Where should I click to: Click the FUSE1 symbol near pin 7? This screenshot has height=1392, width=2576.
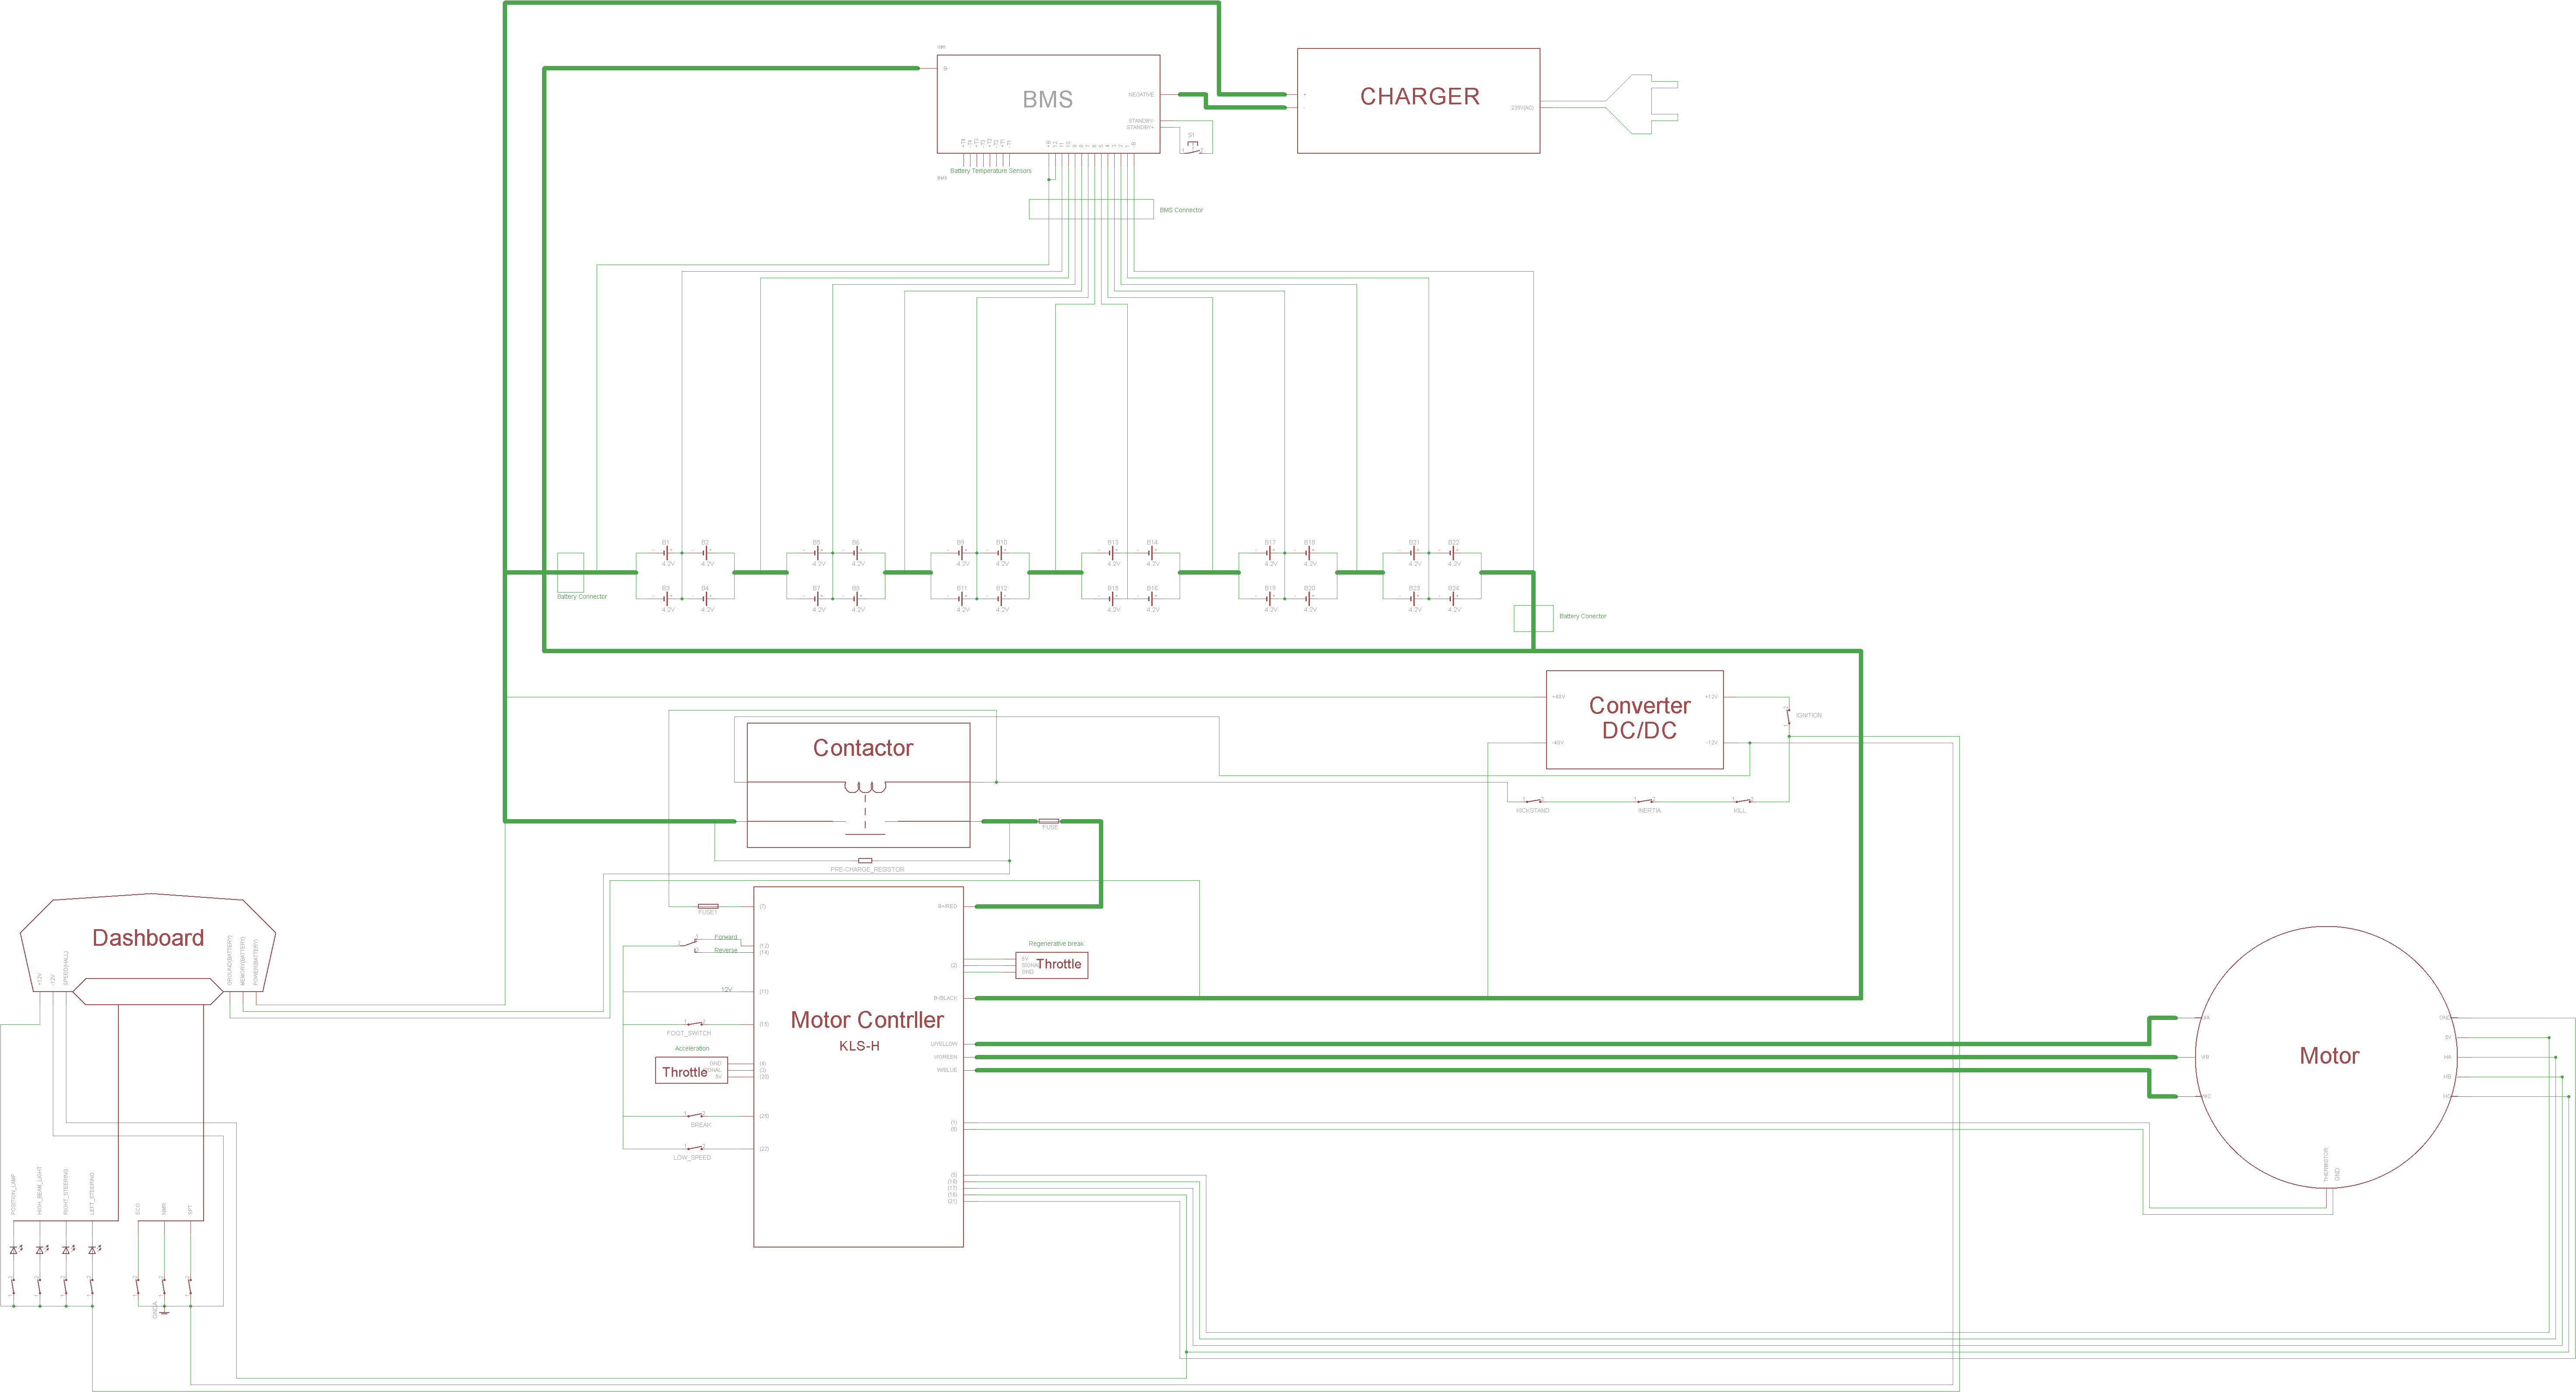pyautogui.click(x=707, y=906)
